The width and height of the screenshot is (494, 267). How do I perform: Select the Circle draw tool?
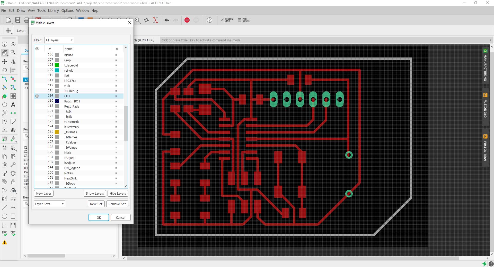(5, 216)
